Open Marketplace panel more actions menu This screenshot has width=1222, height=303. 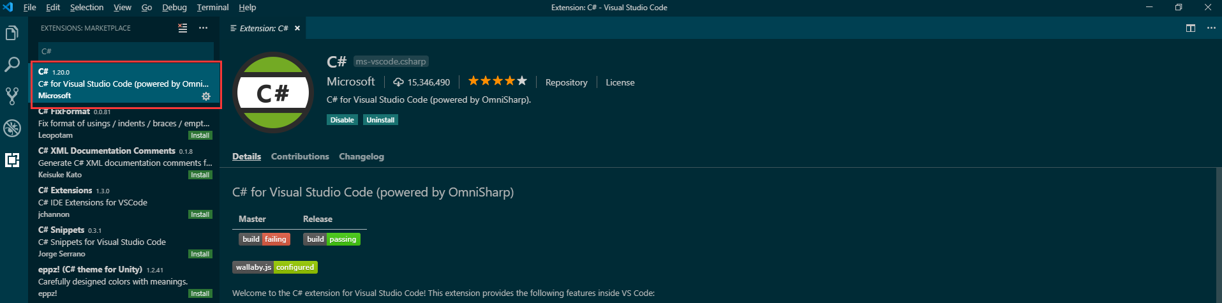point(203,28)
